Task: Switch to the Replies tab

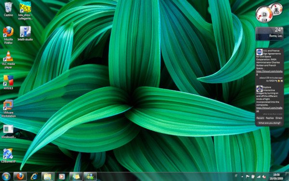Action: point(270,118)
